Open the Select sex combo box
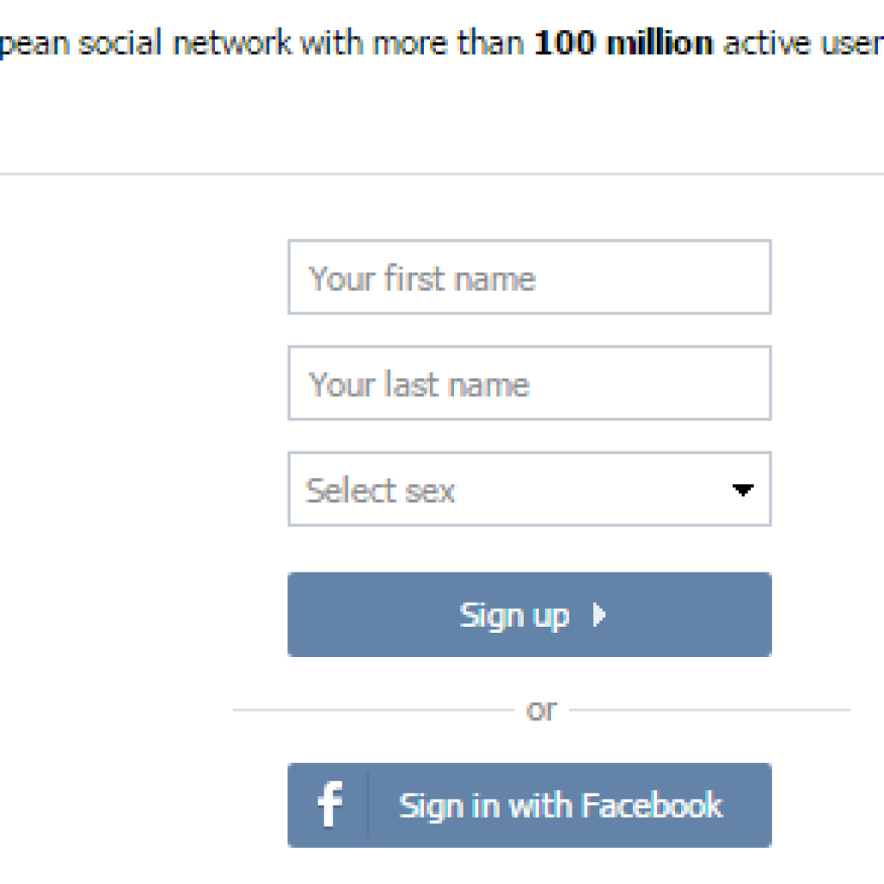 pos(528,489)
